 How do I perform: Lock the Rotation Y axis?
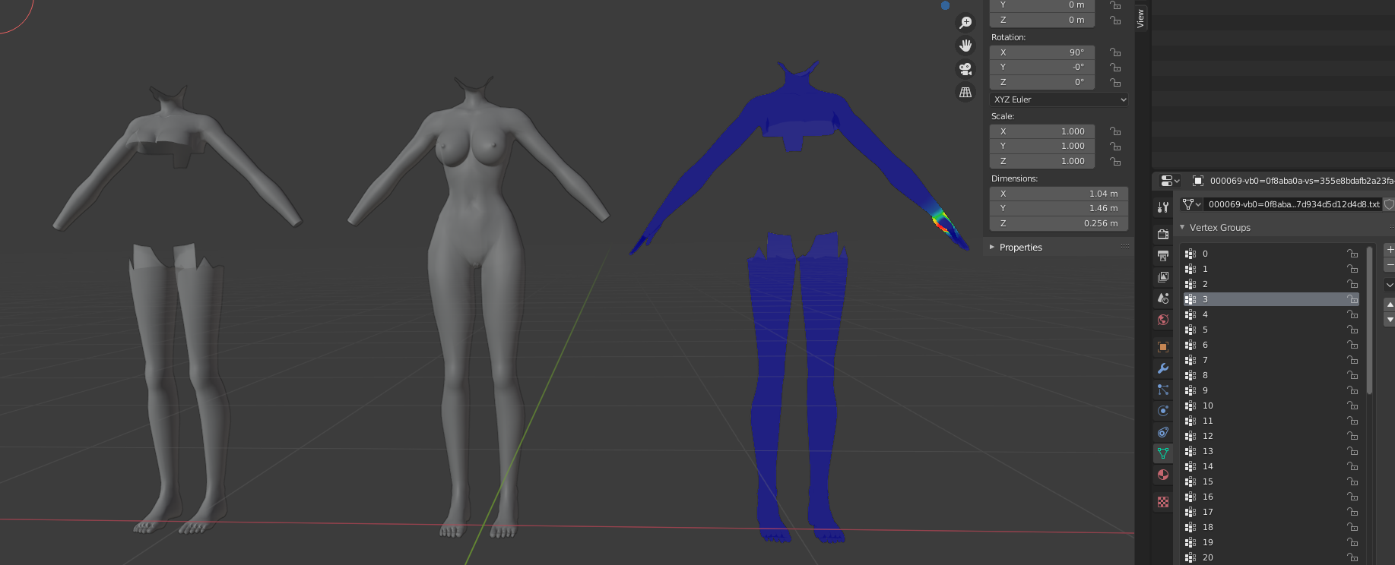coord(1115,67)
